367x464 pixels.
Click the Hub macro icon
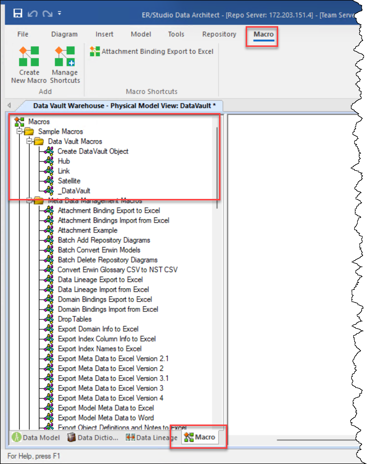pos(49,161)
